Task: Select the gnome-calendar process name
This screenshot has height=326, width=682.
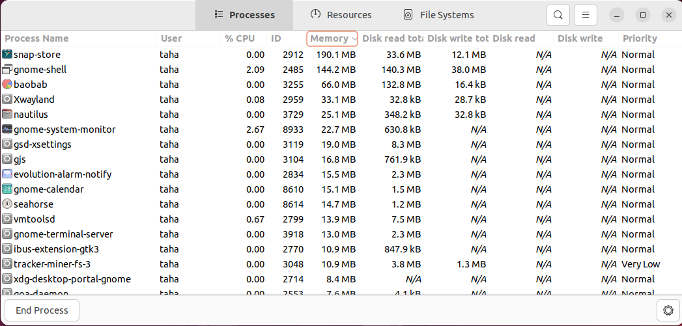Action: pos(49,189)
